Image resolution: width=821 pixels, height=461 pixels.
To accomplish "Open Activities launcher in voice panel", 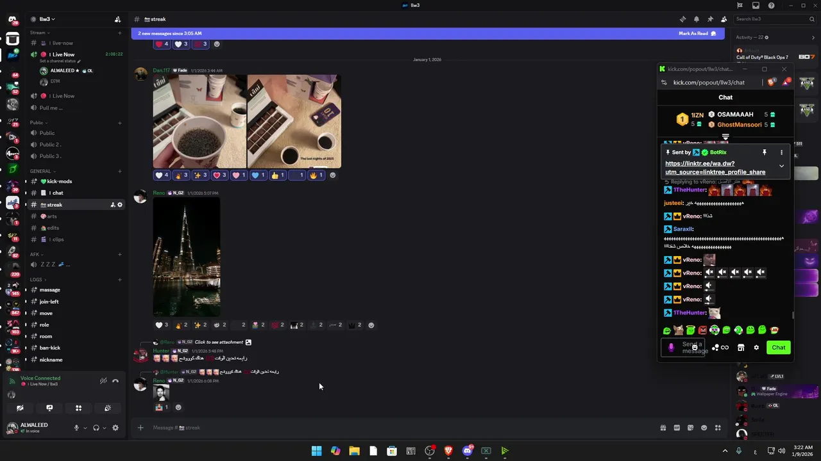I will tap(78, 408).
